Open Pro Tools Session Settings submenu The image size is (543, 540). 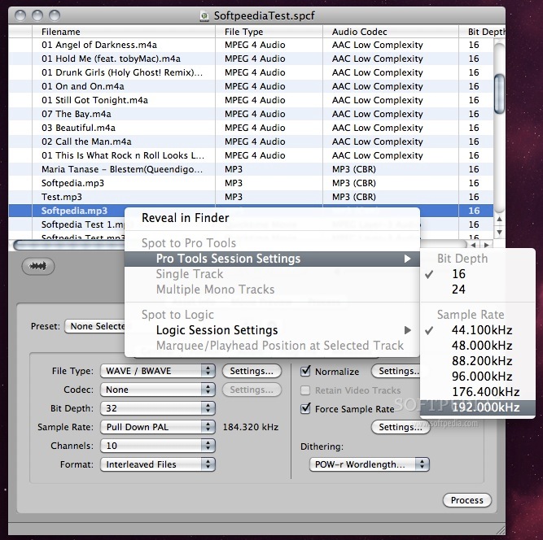click(x=272, y=259)
